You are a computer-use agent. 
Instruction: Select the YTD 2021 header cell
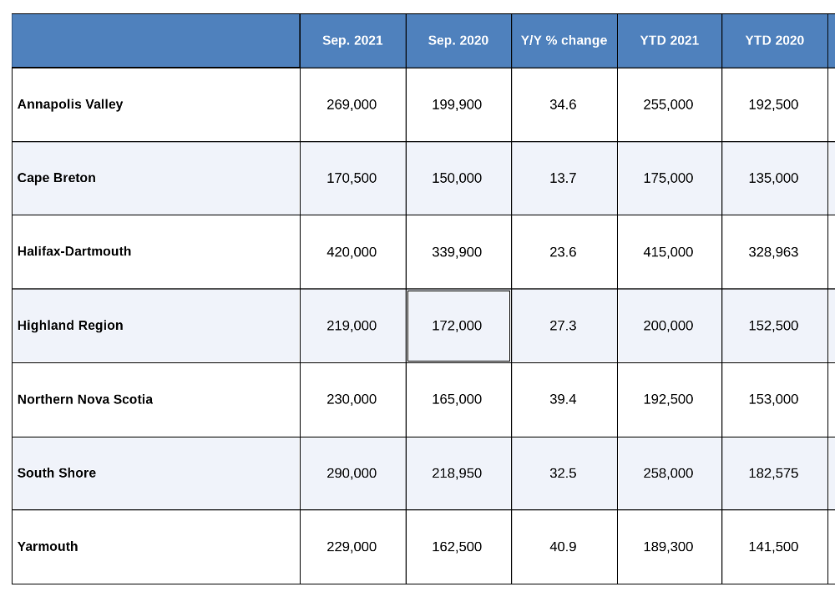pyautogui.click(x=670, y=41)
